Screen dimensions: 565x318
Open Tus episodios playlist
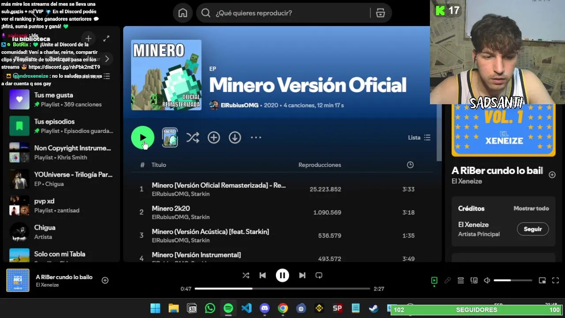[x=62, y=126]
